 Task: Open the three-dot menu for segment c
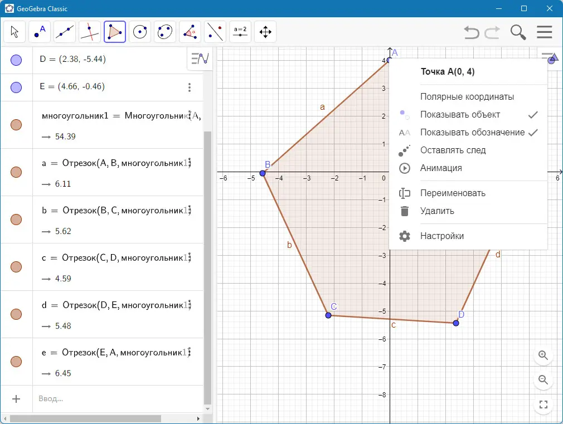click(190, 258)
